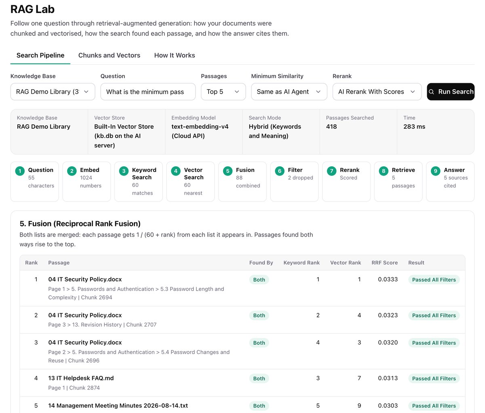Image resolution: width=485 pixels, height=413 pixels.
Task: Go to the How It Works tab
Action: (x=175, y=55)
